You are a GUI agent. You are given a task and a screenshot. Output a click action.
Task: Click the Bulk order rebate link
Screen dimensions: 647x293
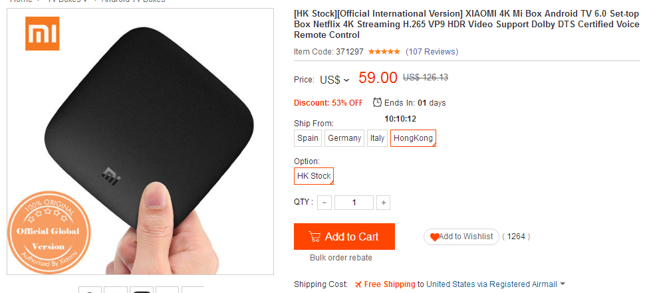point(341,258)
